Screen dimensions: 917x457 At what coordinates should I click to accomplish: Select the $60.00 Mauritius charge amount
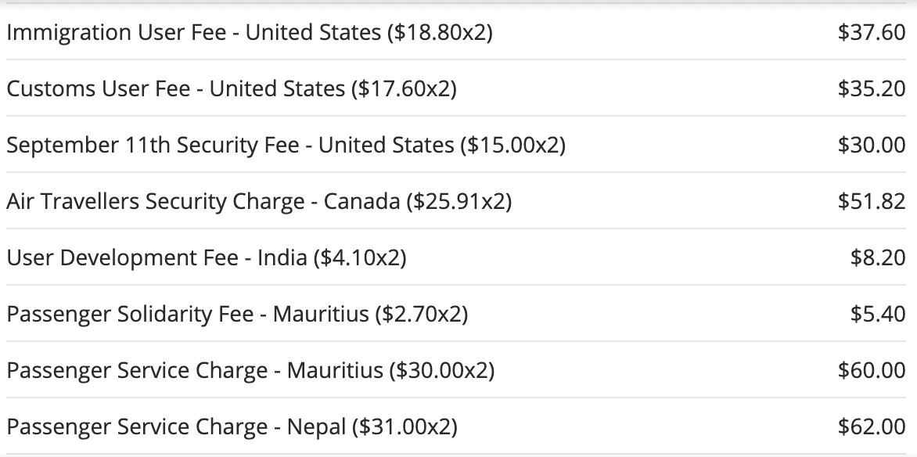click(x=871, y=370)
